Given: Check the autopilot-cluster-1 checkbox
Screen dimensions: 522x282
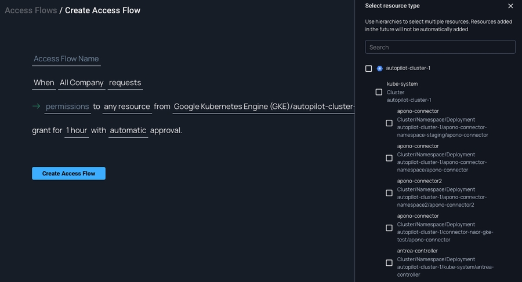Looking at the screenshot, I should [x=369, y=68].
